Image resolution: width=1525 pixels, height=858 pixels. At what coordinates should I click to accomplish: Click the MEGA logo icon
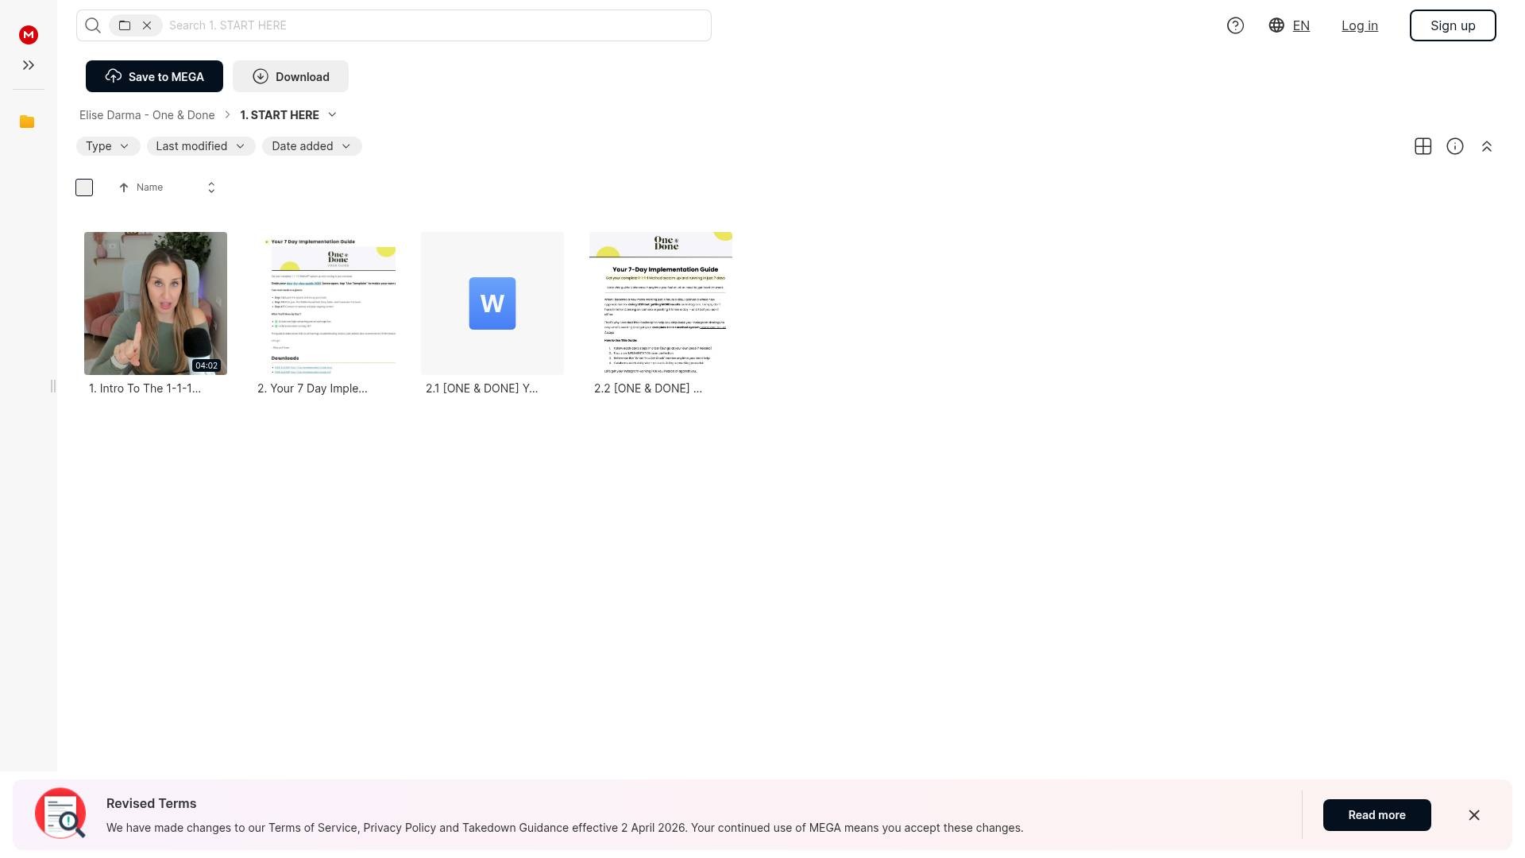pyautogui.click(x=29, y=35)
